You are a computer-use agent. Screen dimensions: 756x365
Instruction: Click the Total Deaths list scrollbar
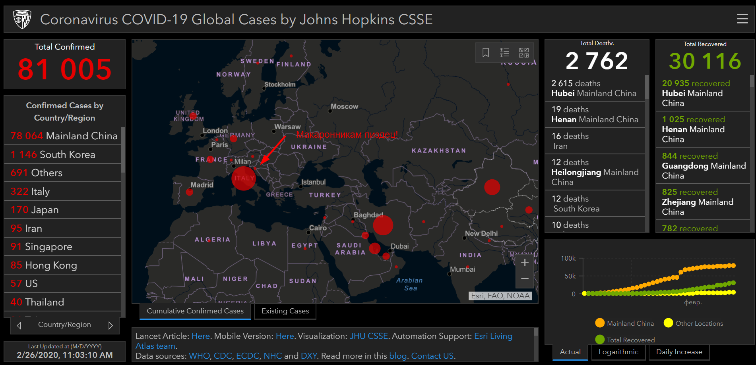pos(647,87)
